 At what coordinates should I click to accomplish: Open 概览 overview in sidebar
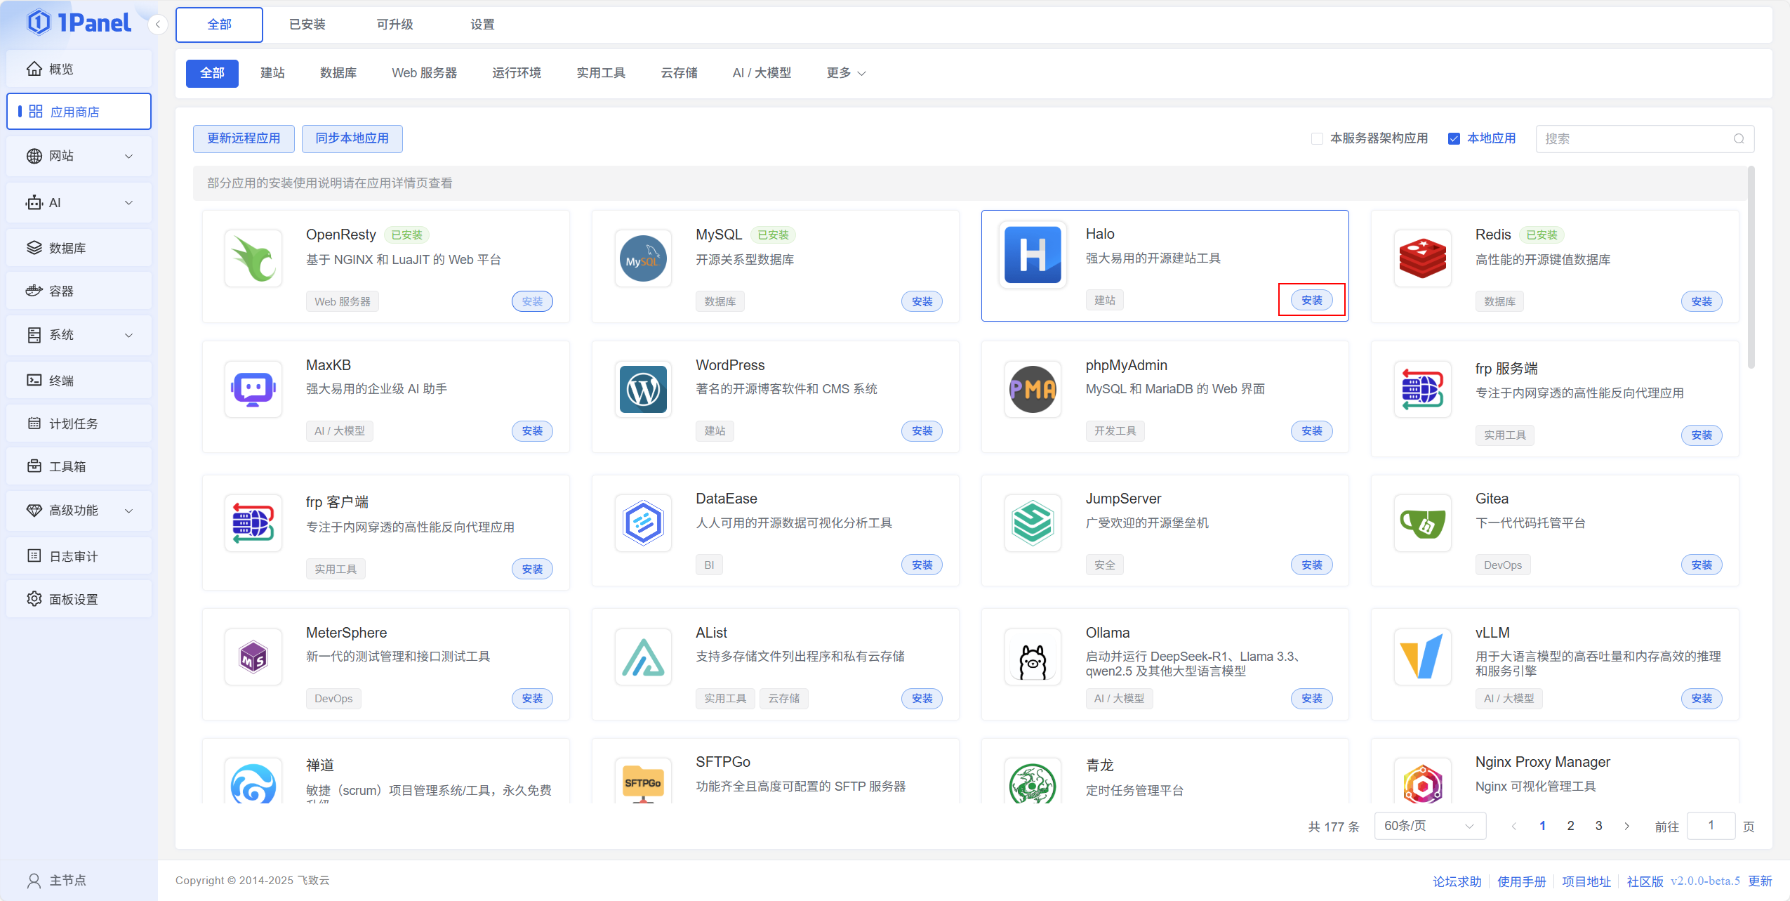(79, 69)
